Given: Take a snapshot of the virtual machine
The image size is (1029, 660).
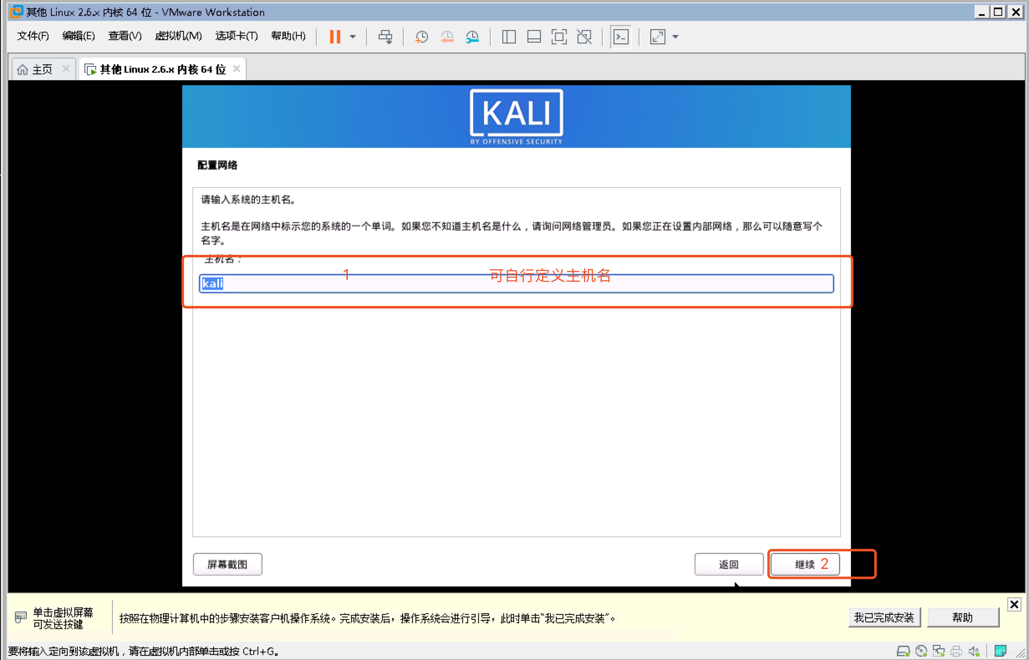Looking at the screenshot, I should (421, 37).
